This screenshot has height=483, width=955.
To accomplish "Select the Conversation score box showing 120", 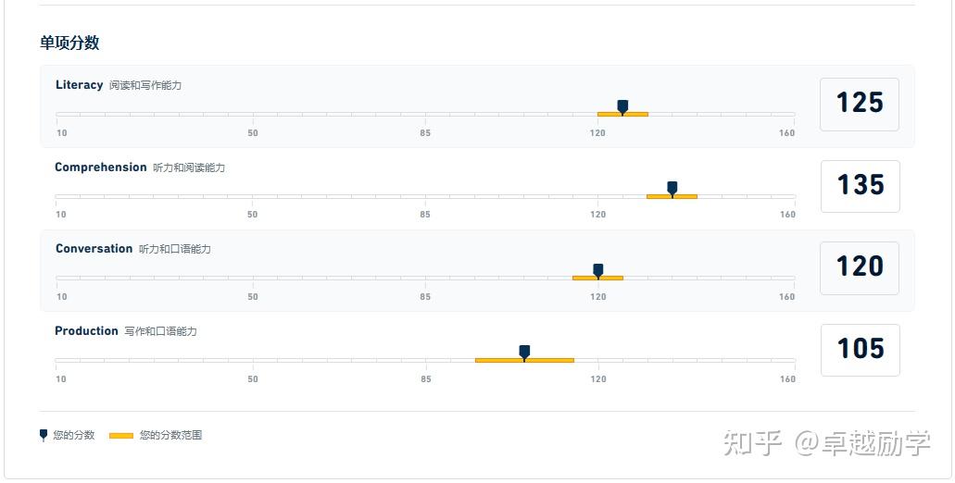I will pos(860,268).
